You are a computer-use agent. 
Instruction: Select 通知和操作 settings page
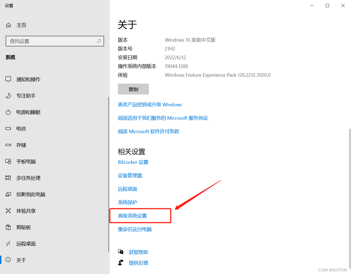pos(54,79)
